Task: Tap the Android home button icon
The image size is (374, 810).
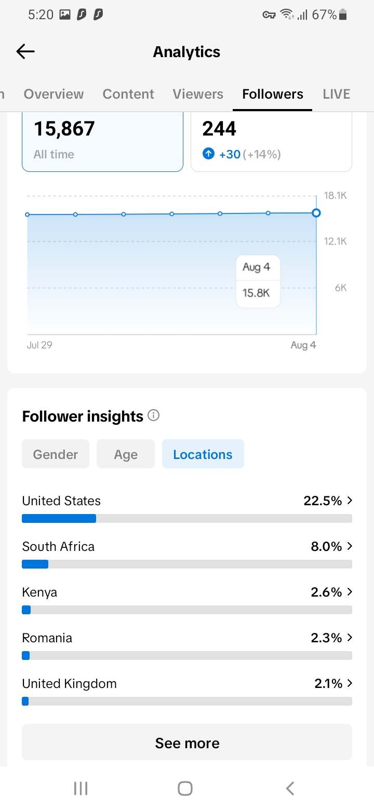Action: (185, 788)
